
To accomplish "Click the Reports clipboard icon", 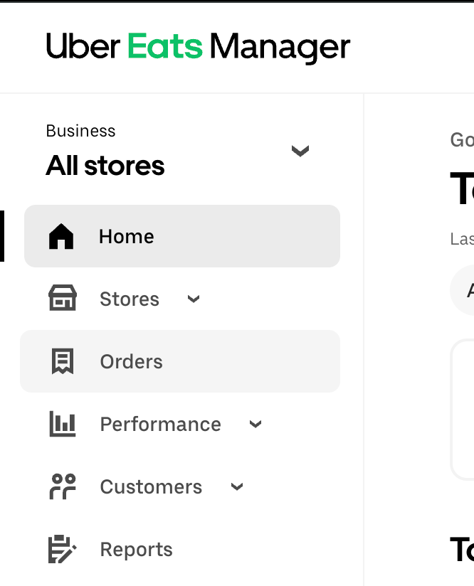I will (63, 549).
